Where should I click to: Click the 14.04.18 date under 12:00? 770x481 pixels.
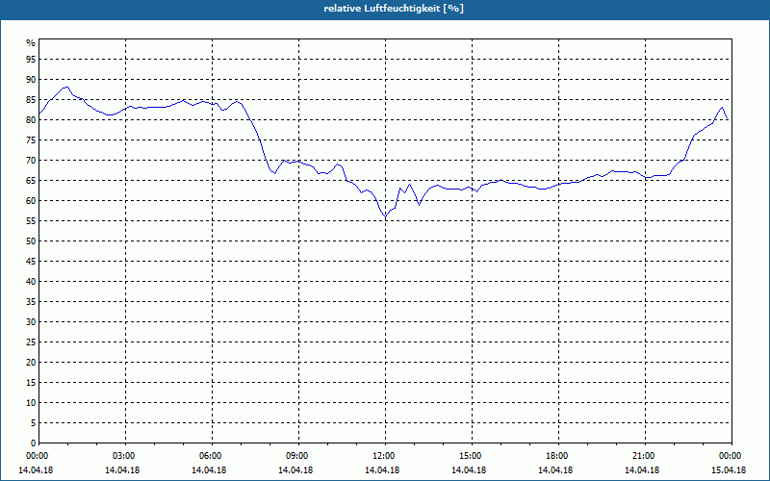[382, 470]
